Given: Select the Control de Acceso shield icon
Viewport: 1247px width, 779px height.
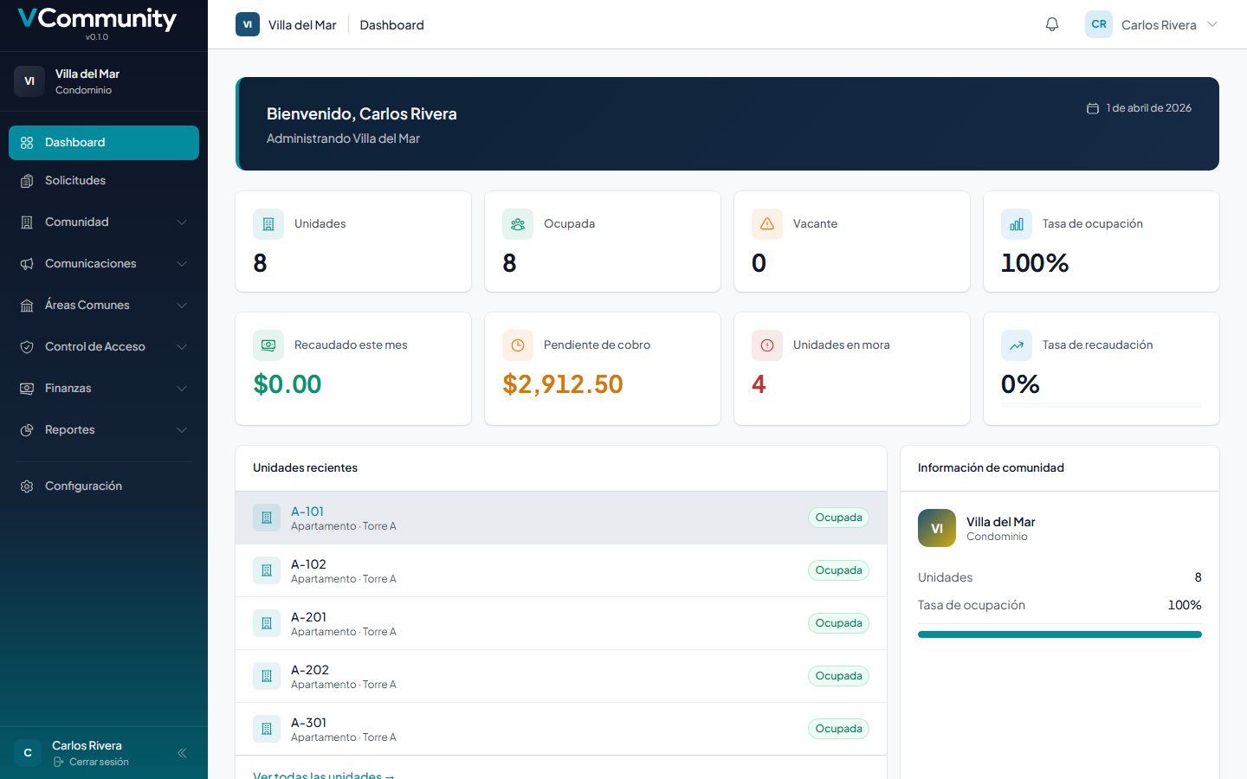Looking at the screenshot, I should (28, 346).
